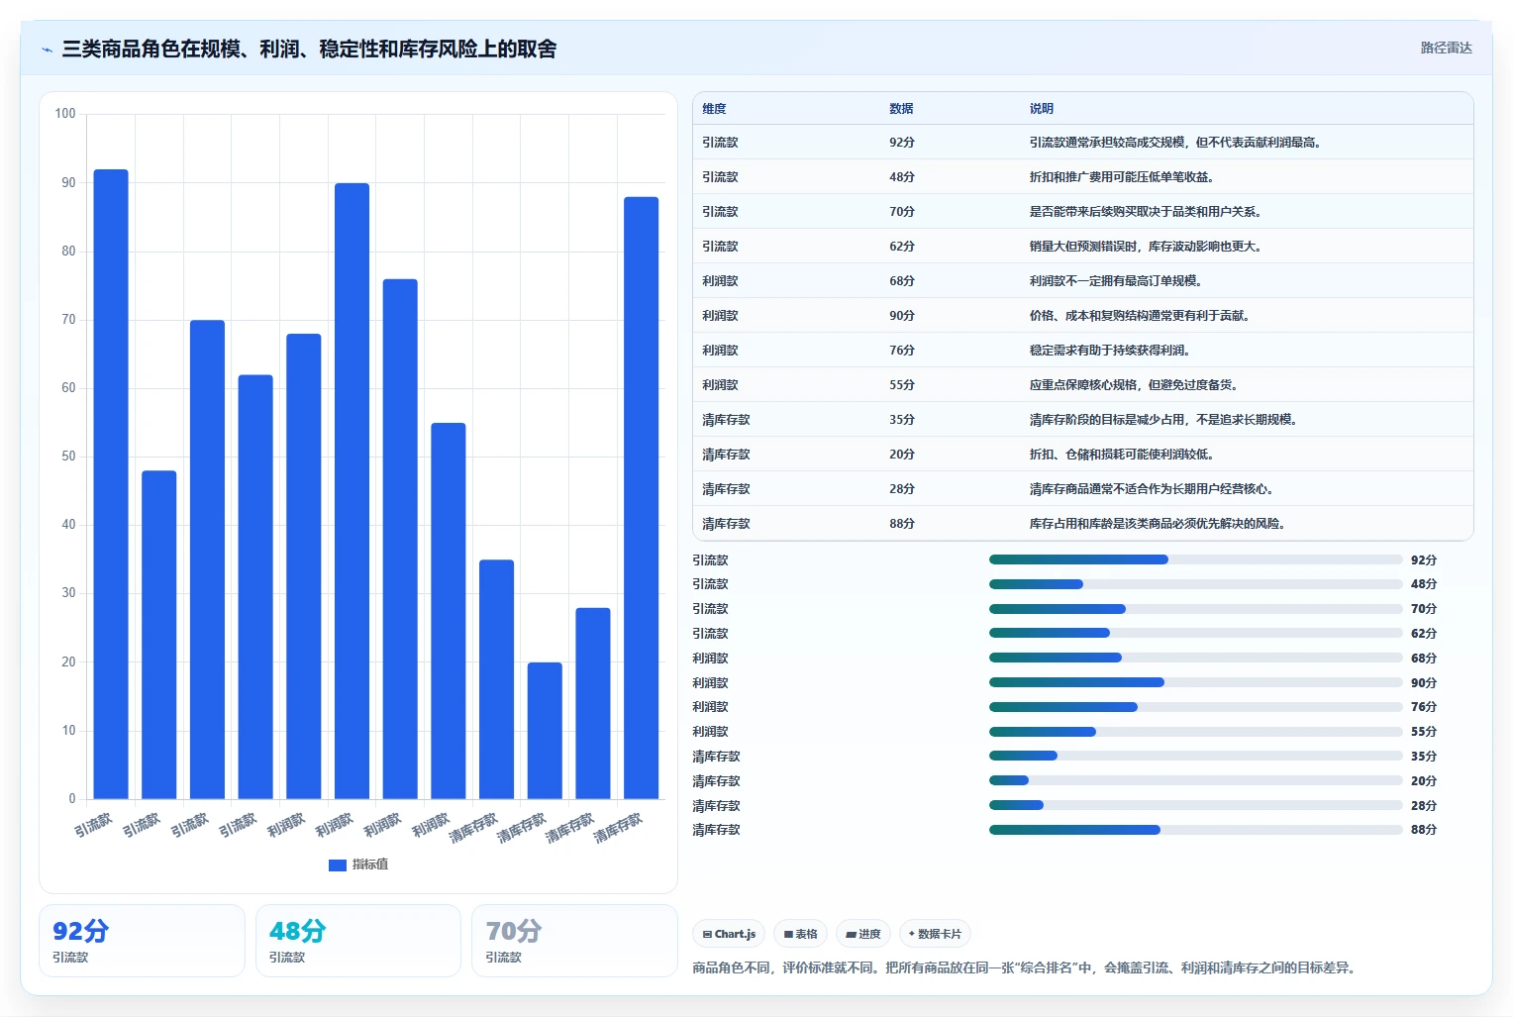
Task: Toggle the 指标值 legend swatch under the chart
Action: (x=338, y=864)
